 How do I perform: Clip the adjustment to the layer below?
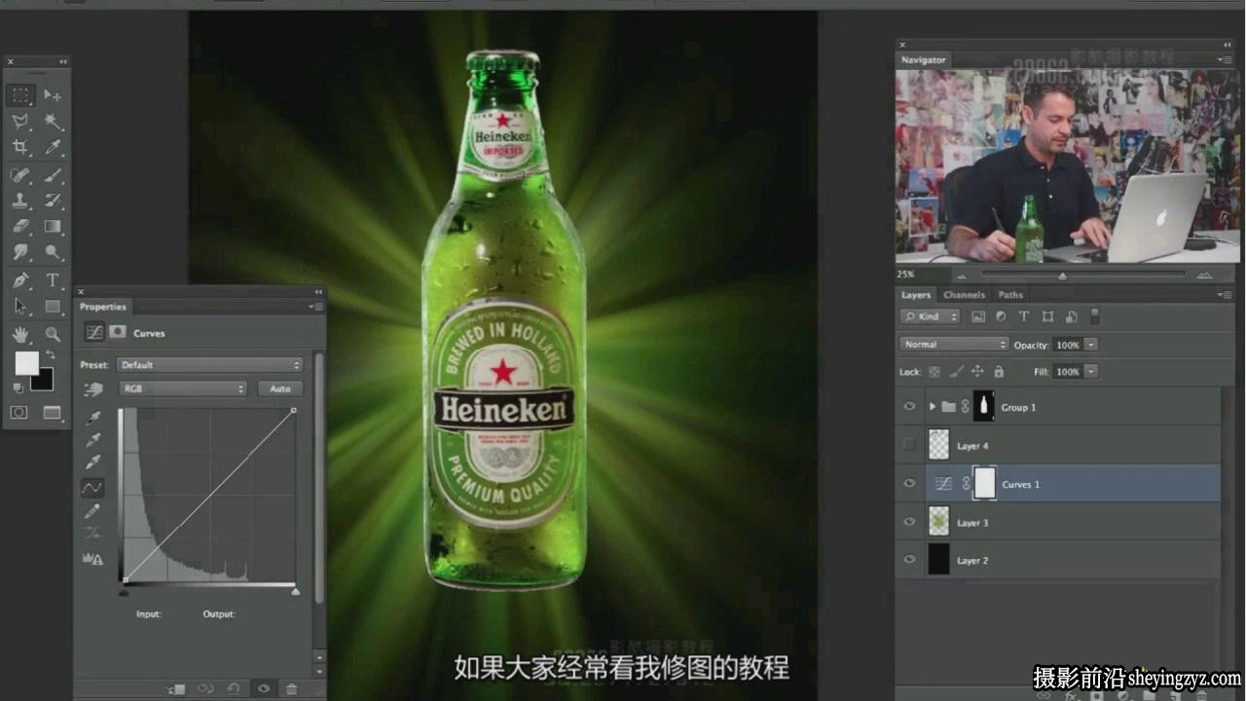[x=176, y=688]
